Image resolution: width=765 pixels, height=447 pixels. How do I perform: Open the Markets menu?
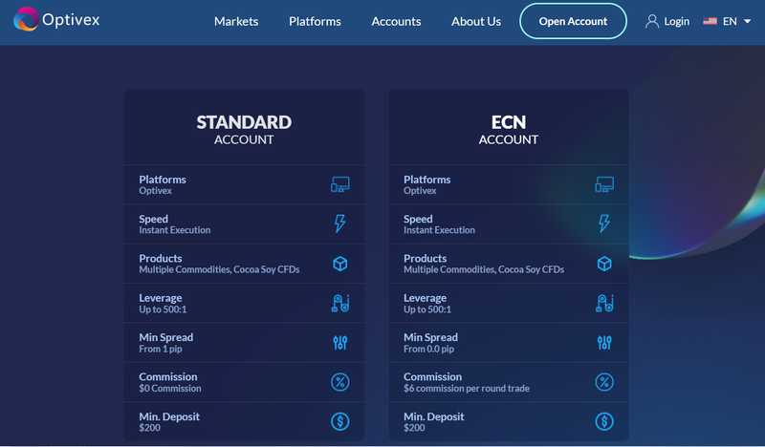pos(236,21)
